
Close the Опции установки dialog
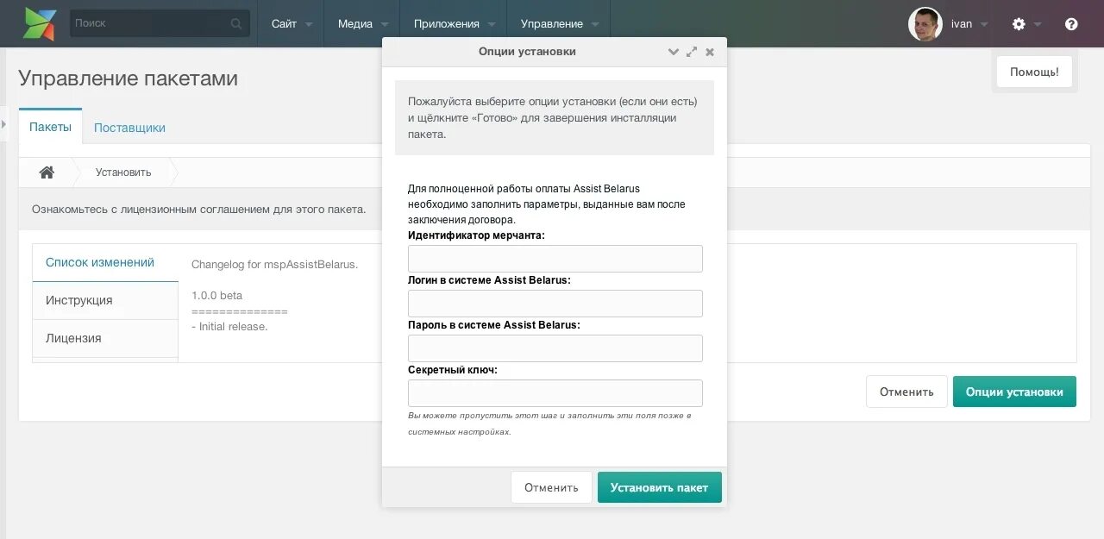(710, 52)
